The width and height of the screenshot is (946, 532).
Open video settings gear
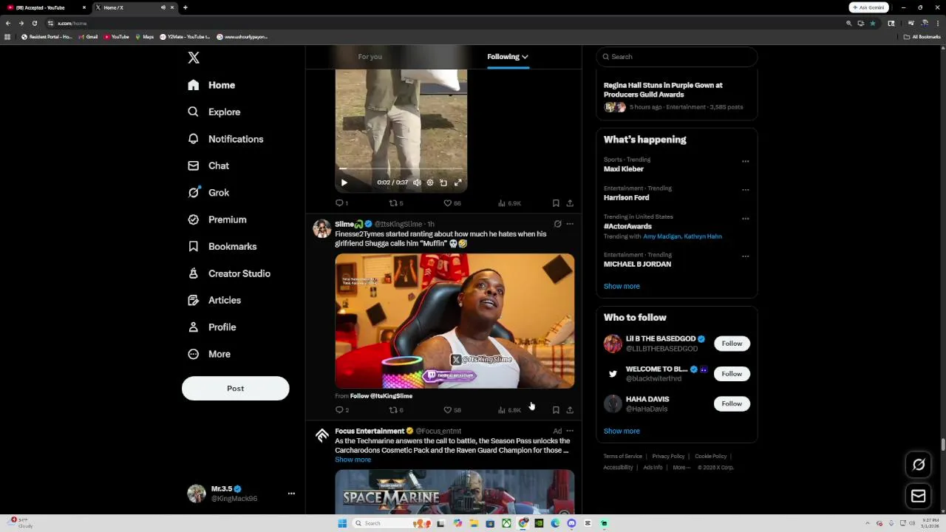click(430, 183)
